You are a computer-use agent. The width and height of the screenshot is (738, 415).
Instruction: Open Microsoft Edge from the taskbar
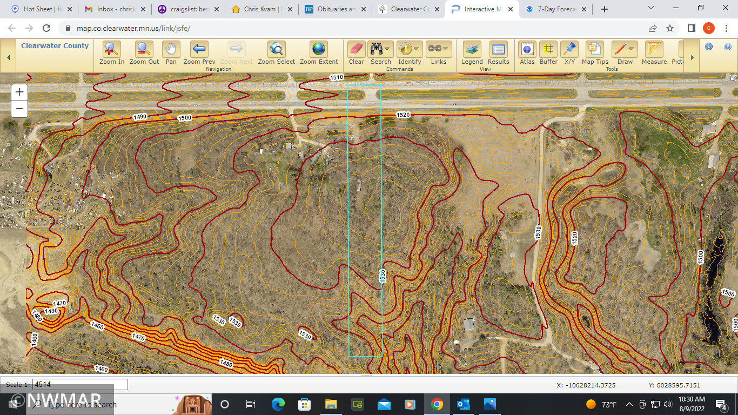[278, 404]
